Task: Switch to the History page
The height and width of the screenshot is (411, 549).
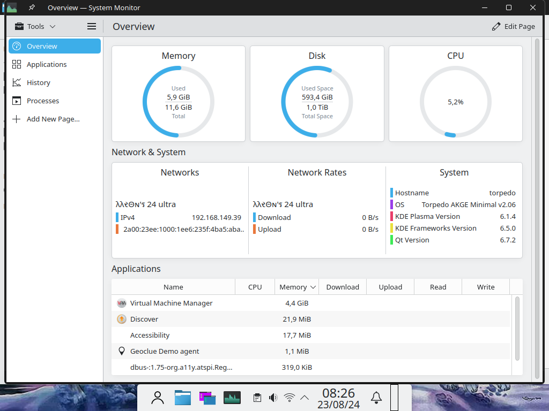Action: [x=55, y=82]
